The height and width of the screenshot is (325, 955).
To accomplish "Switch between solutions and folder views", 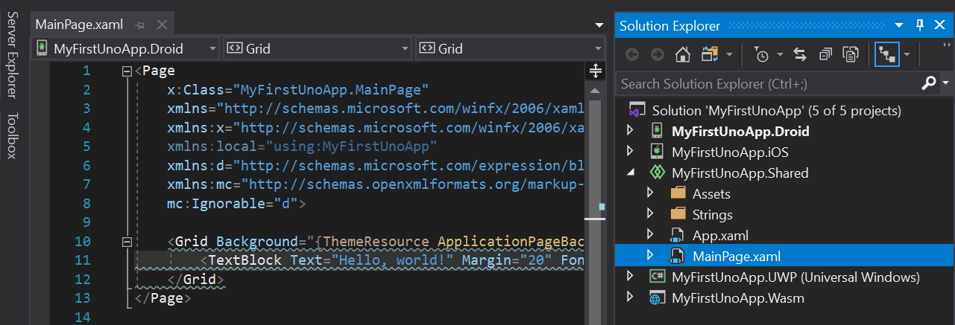I will (x=708, y=54).
